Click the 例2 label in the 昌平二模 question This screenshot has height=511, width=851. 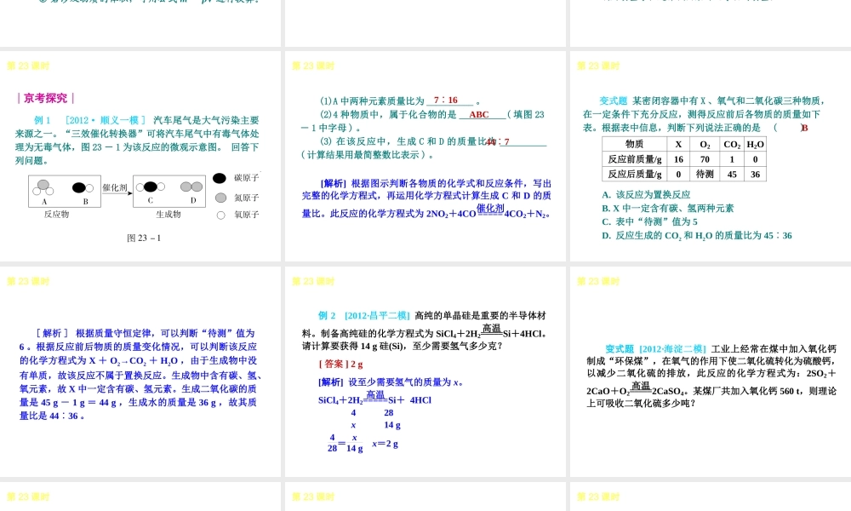point(327,315)
